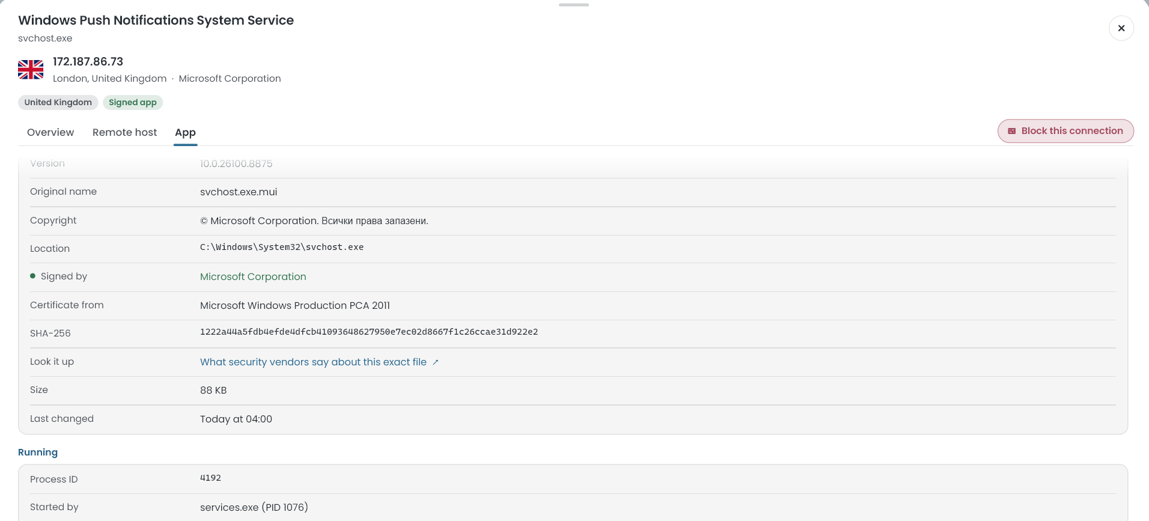
Task: Click the green dot beside Signed by
Action: click(32, 276)
